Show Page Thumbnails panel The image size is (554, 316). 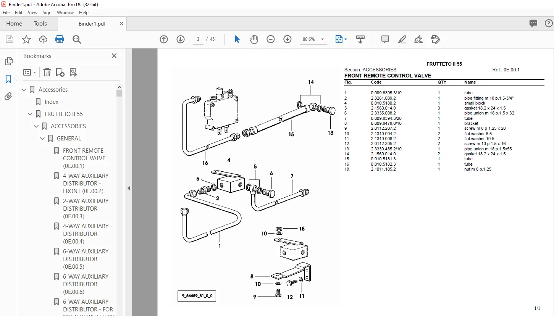pos(8,61)
